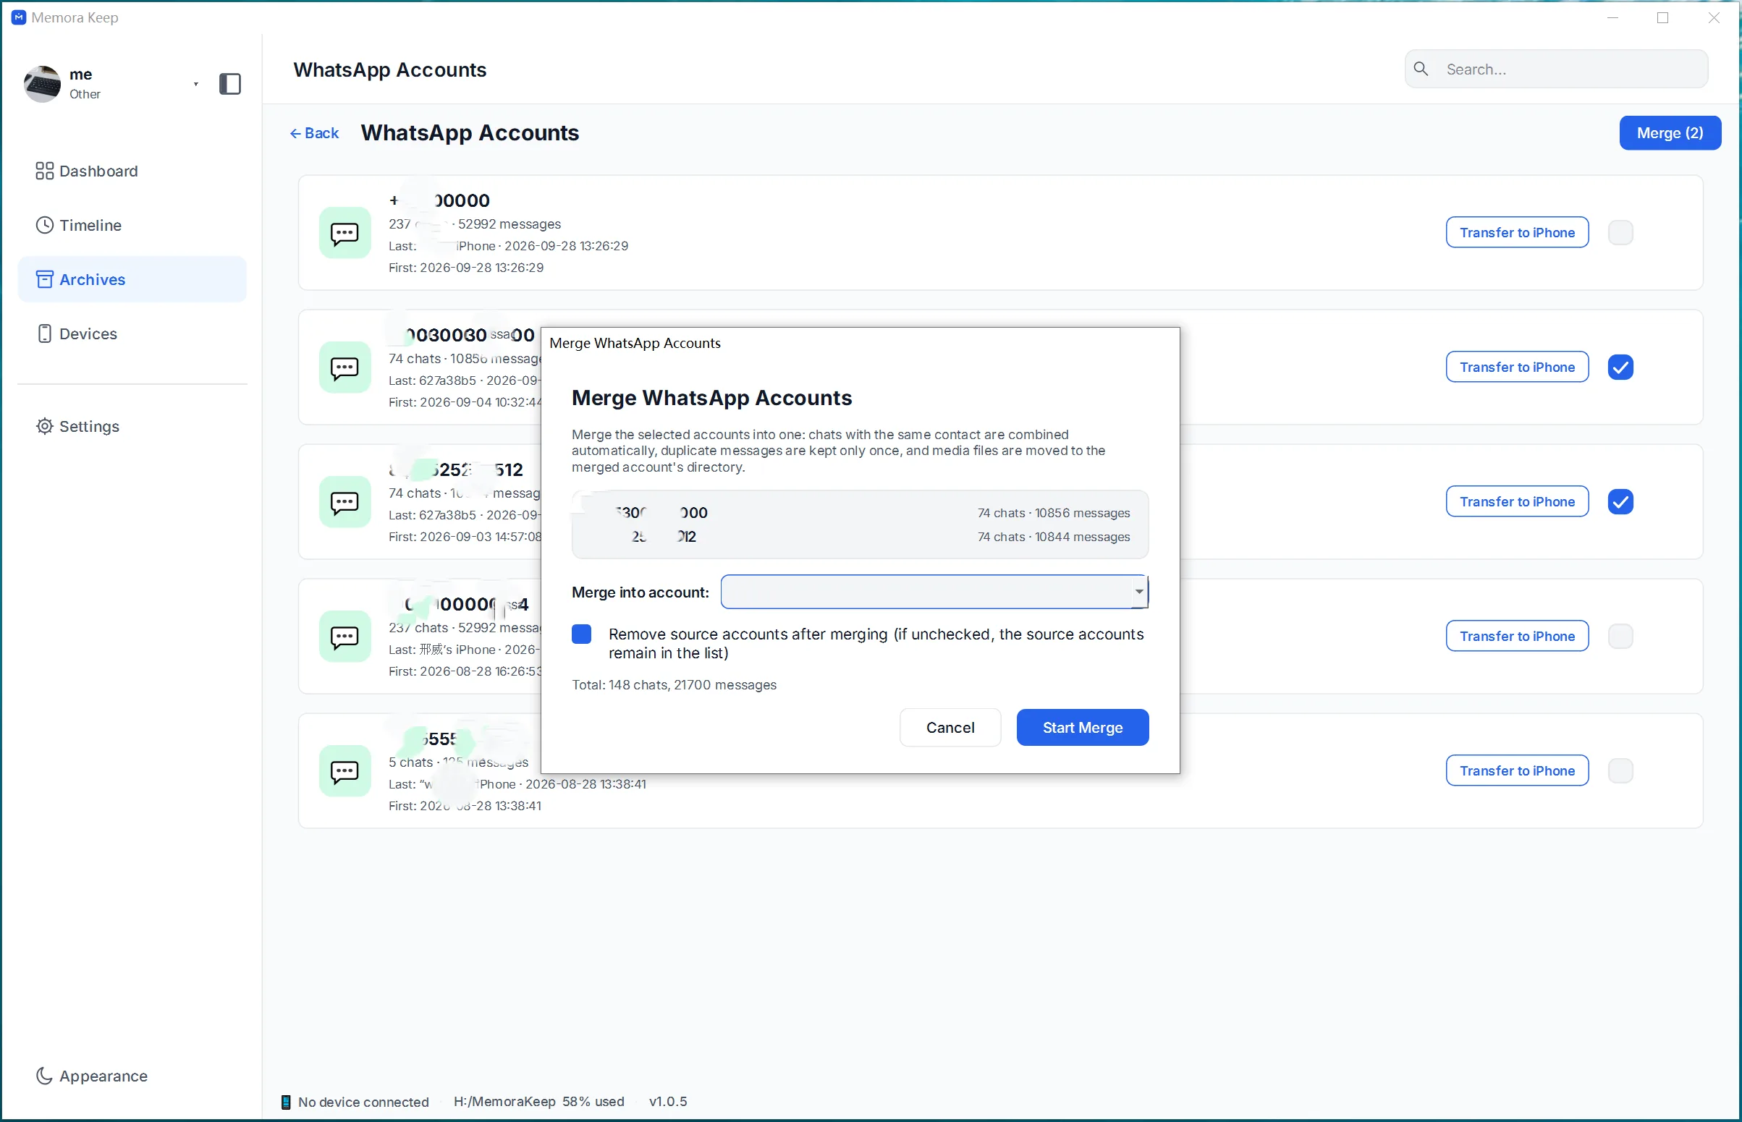Click chat icon of 52992 messages 13:26:29 account

coord(344,233)
